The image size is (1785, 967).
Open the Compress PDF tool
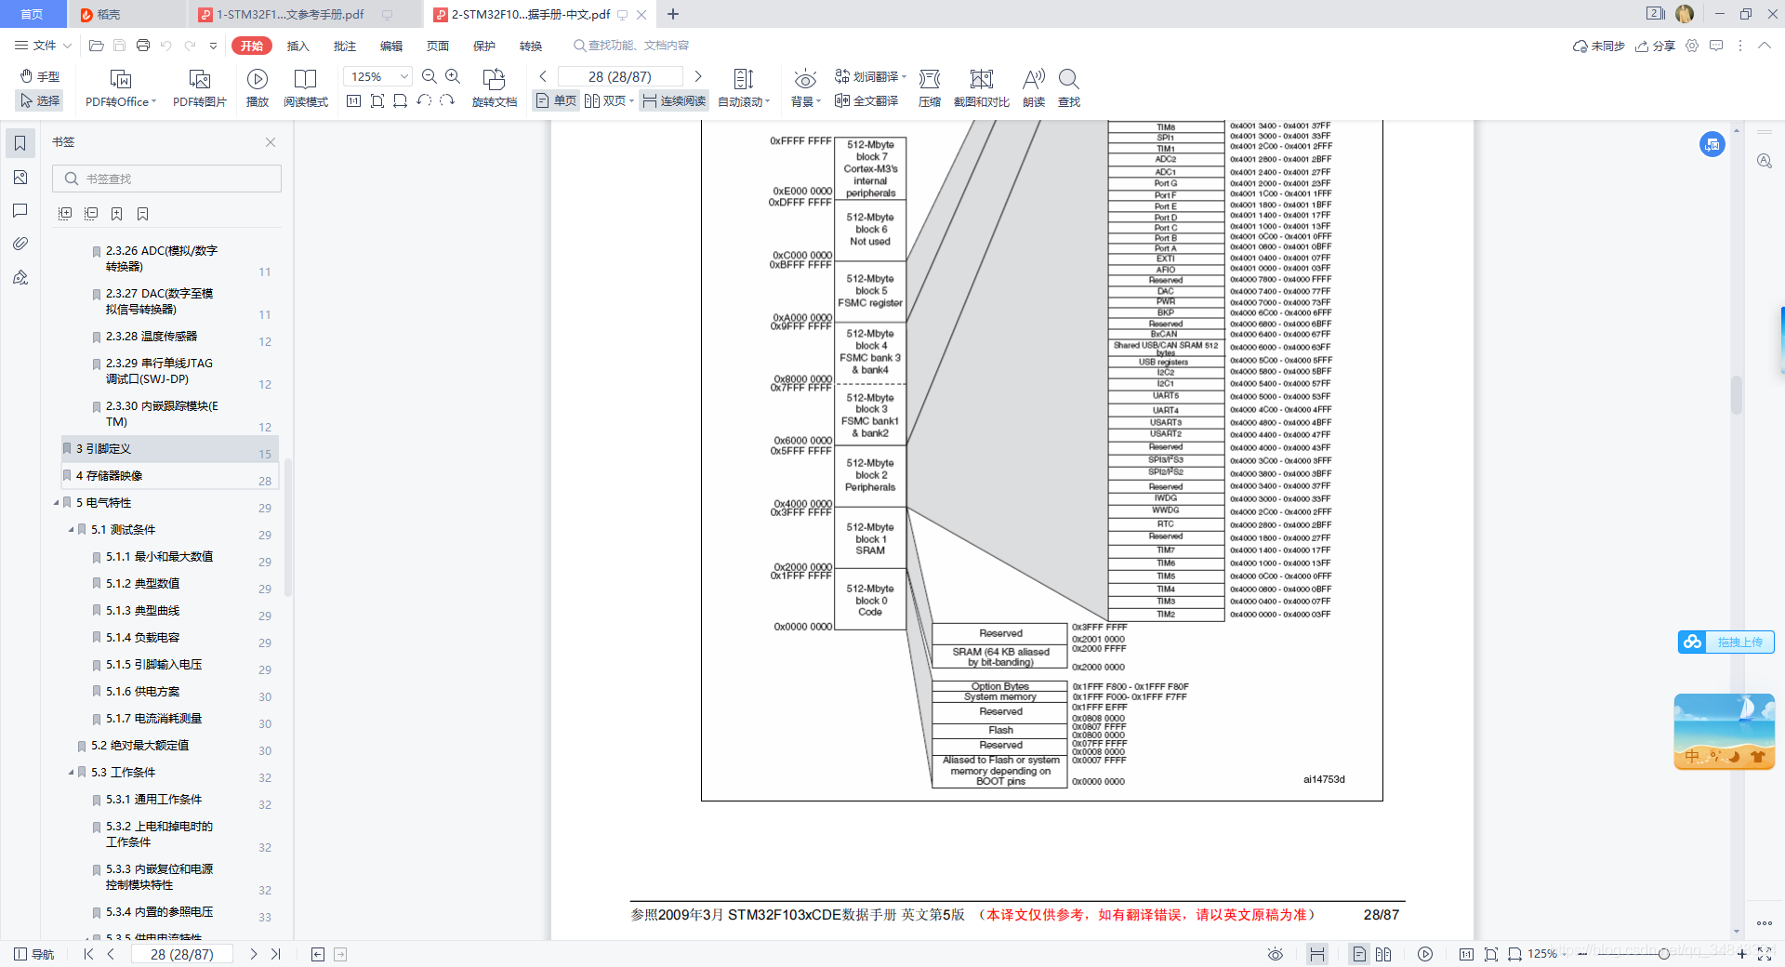click(x=930, y=89)
